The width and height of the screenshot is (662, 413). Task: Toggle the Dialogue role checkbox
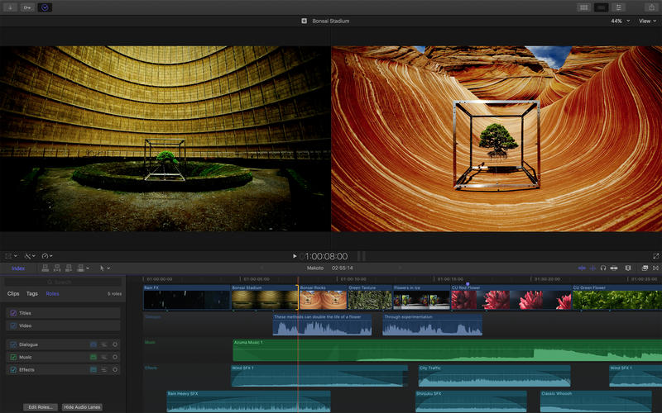[x=12, y=344]
